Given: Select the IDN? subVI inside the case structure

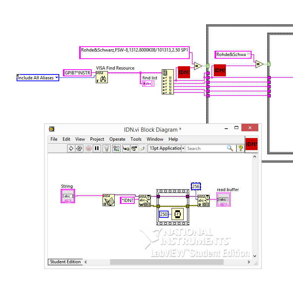Looking at the screenshot, I should [x=220, y=70].
